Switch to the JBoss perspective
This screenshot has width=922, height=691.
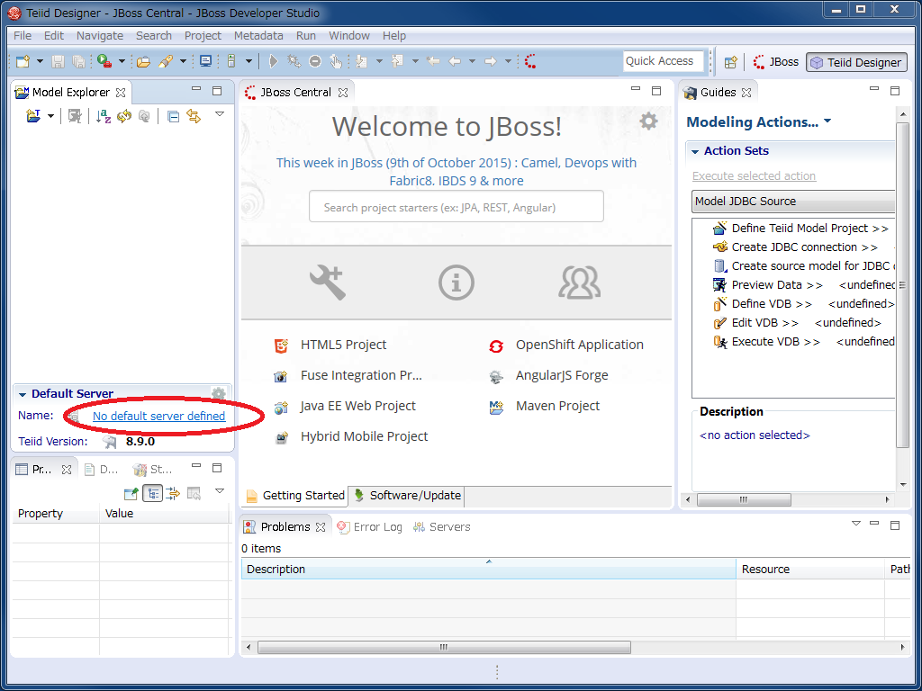coord(775,62)
